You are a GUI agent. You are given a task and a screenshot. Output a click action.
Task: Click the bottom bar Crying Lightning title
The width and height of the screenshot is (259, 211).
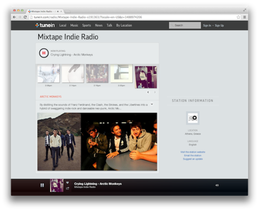click(x=98, y=184)
